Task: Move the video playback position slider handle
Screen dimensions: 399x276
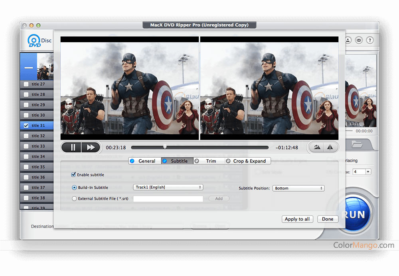Action: [x=165, y=147]
